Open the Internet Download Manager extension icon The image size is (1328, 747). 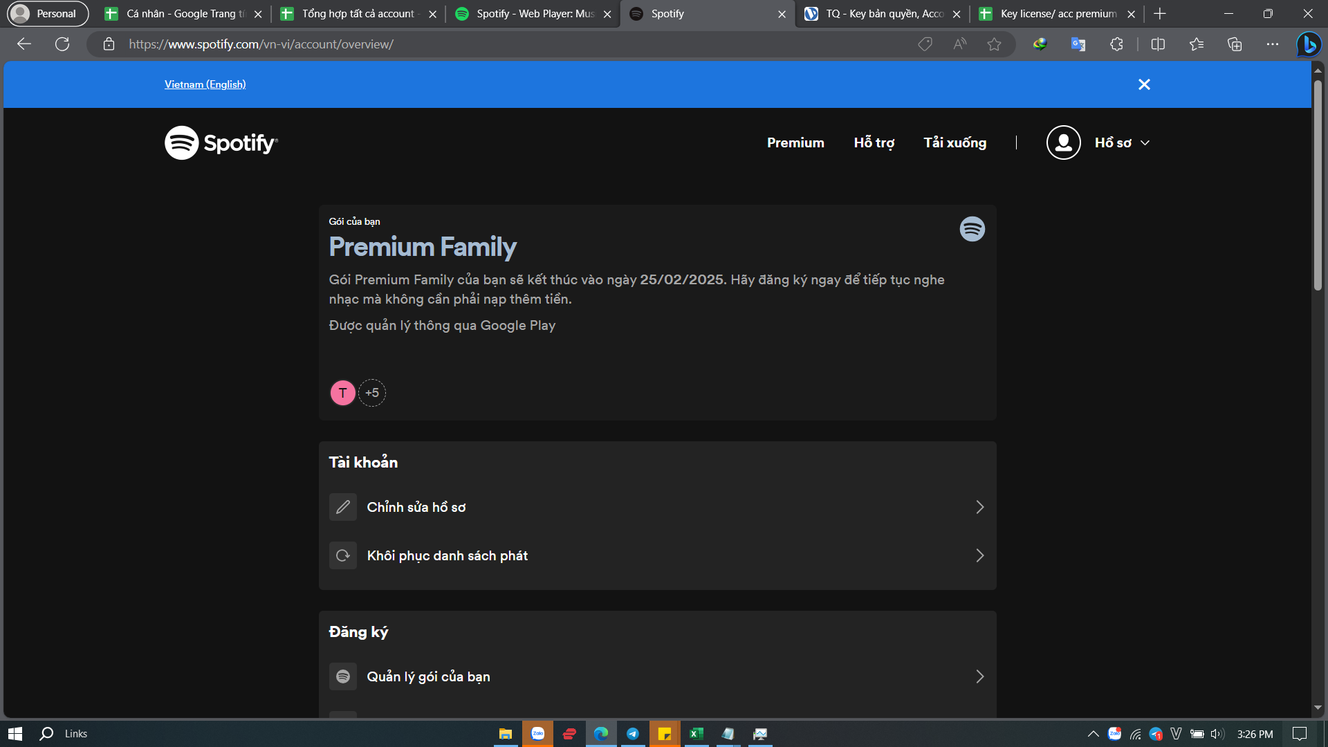1040,44
